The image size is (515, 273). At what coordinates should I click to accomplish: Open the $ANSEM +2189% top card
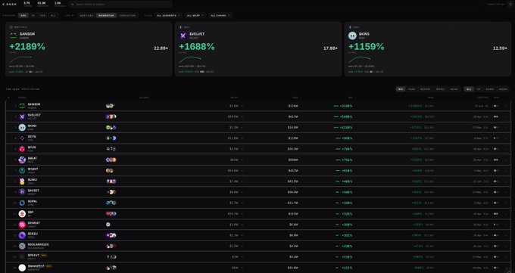pyautogui.click(x=89, y=49)
